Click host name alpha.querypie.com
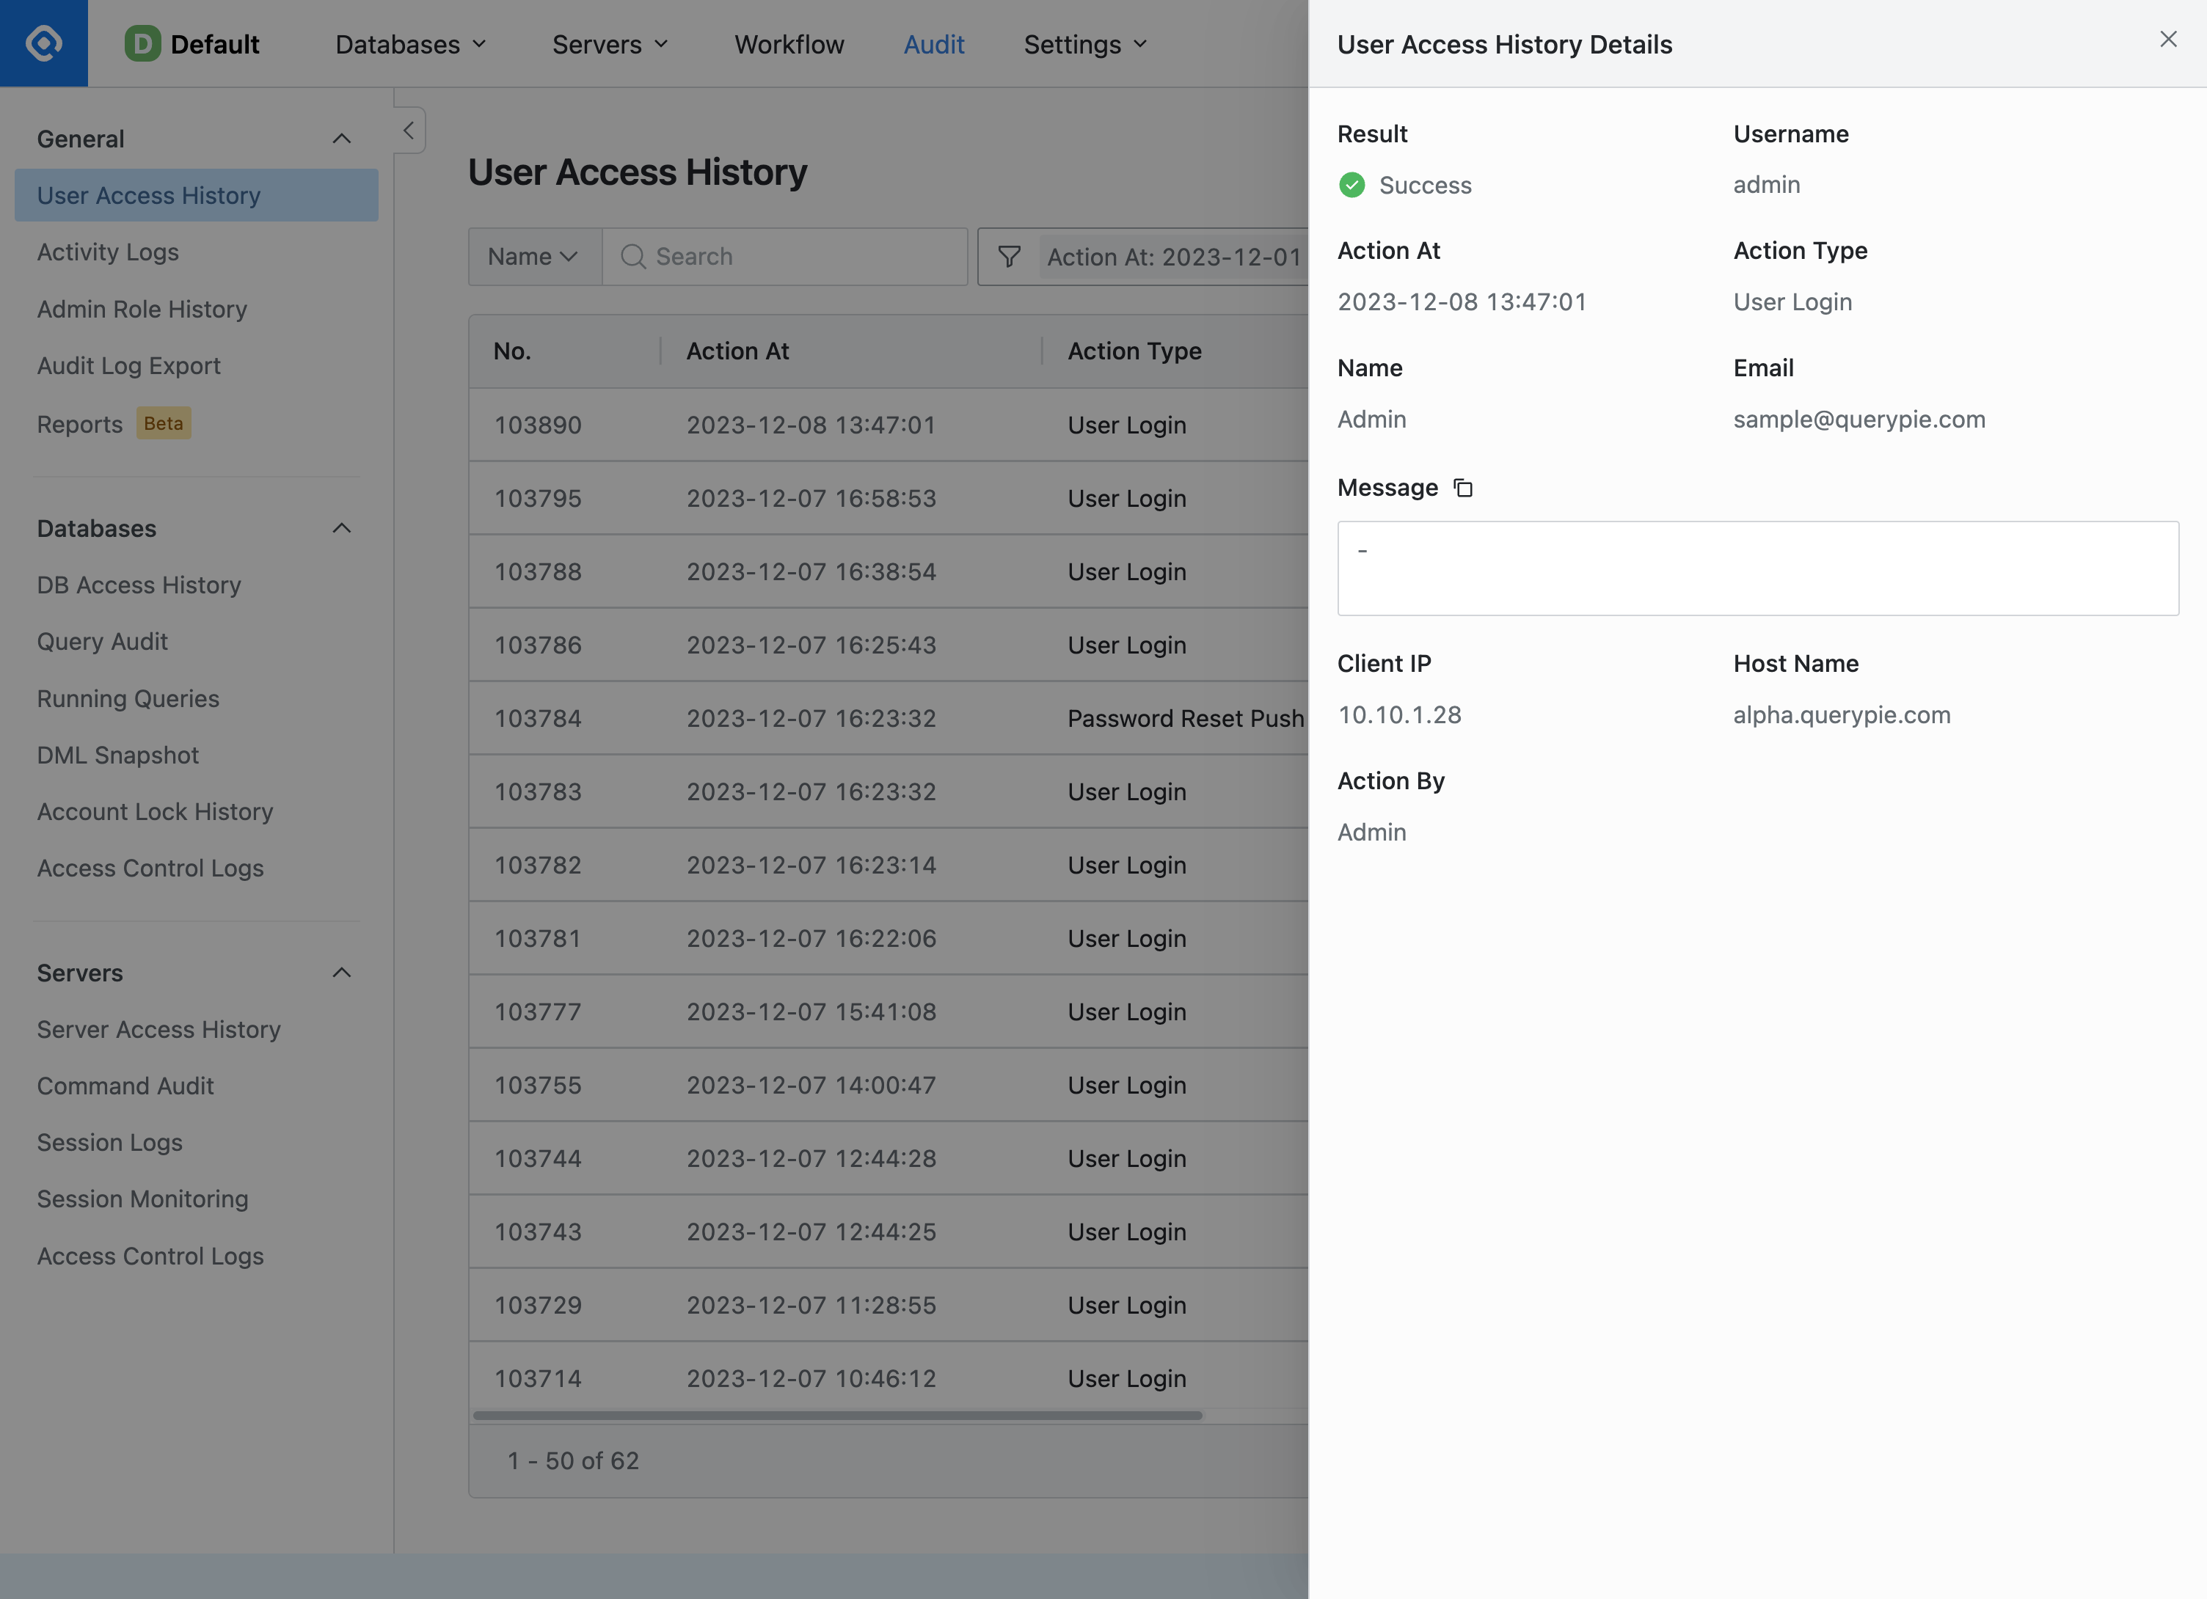This screenshot has width=2207, height=1599. pyautogui.click(x=1841, y=715)
